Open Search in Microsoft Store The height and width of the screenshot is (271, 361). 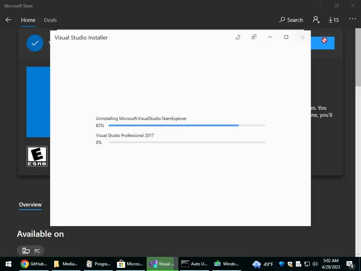(x=291, y=20)
